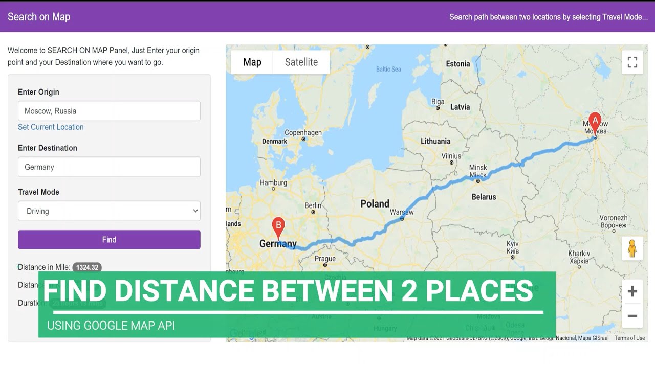The height and width of the screenshot is (368, 655).
Task: Click the Lithuania label on the map
Action: click(435, 141)
